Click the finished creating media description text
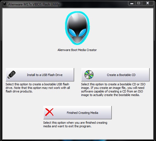 pos(75,125)
